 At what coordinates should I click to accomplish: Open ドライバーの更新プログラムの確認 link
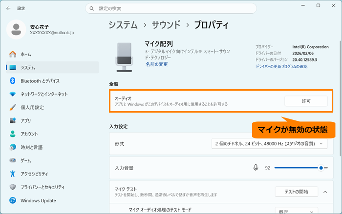pyautogui.click(x=281, y=66)
